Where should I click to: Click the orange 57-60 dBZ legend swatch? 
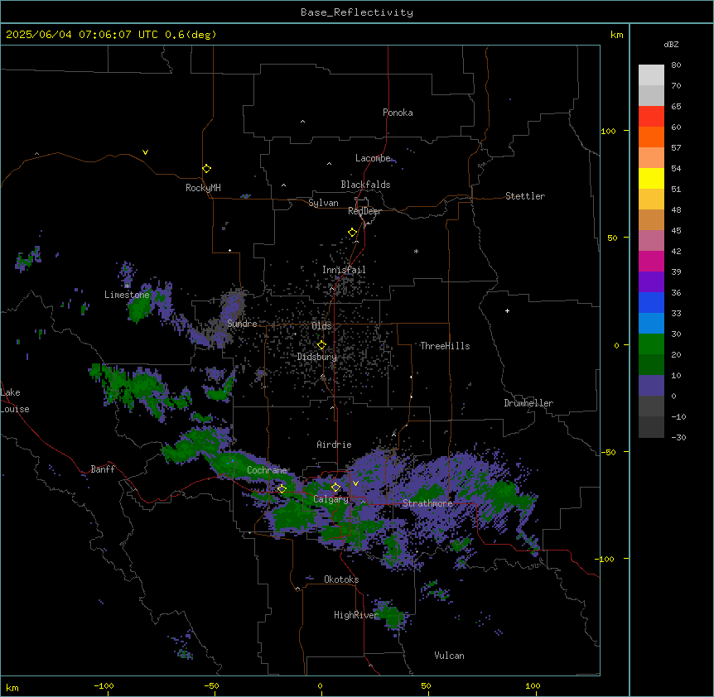(651, 137)
